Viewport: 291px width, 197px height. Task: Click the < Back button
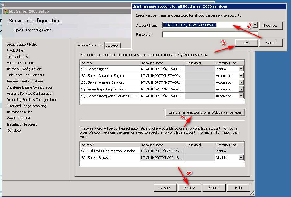coord(165,188)
